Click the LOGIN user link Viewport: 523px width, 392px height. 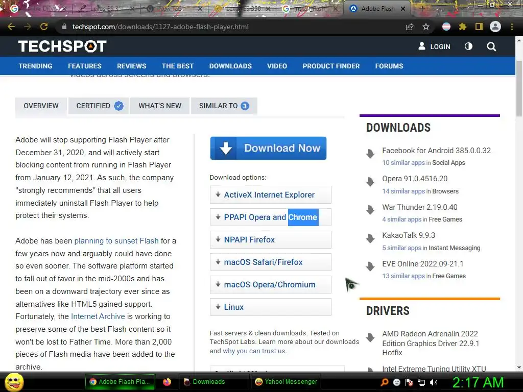(434, 46)
